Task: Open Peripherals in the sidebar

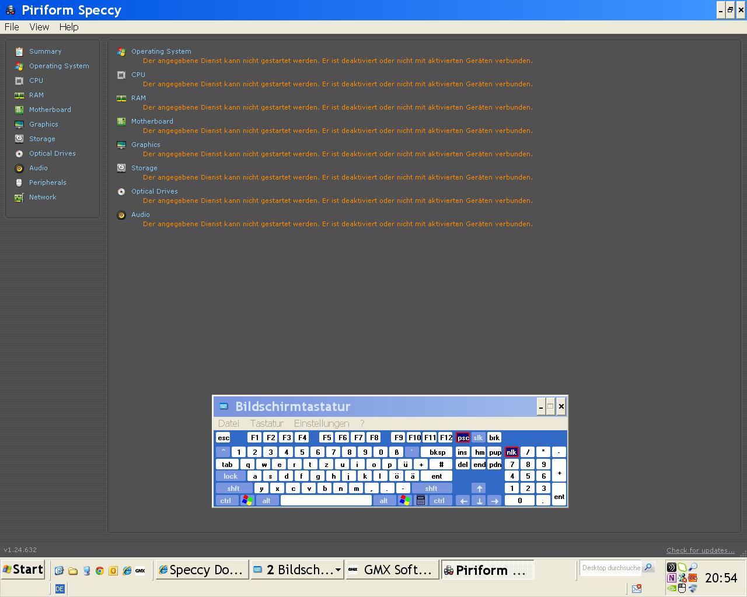Action: pyautogui.click(x=40, y=182)
